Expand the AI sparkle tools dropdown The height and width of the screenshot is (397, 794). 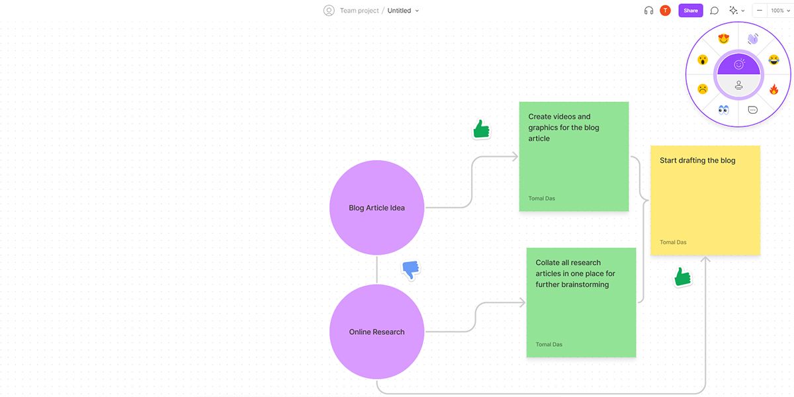click(x=736, y=11)
